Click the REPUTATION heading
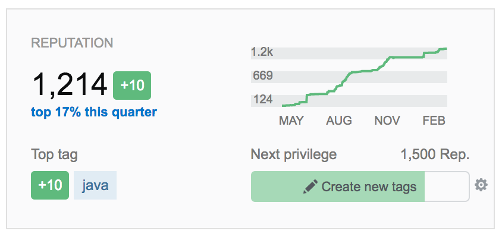 (72, 43)
